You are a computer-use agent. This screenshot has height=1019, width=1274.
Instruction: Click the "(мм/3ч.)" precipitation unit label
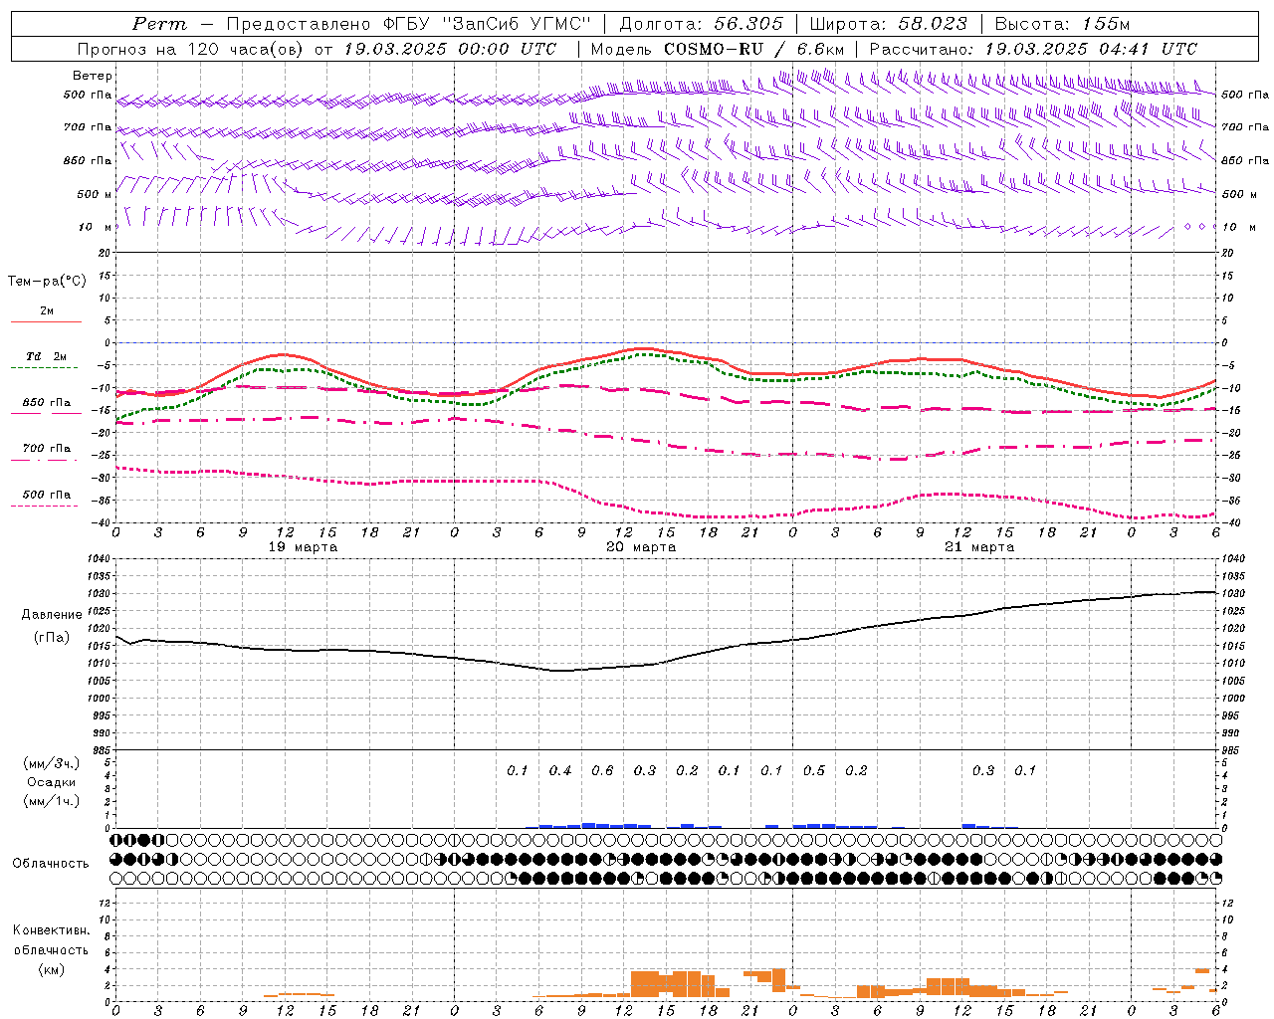click(52, 763)
